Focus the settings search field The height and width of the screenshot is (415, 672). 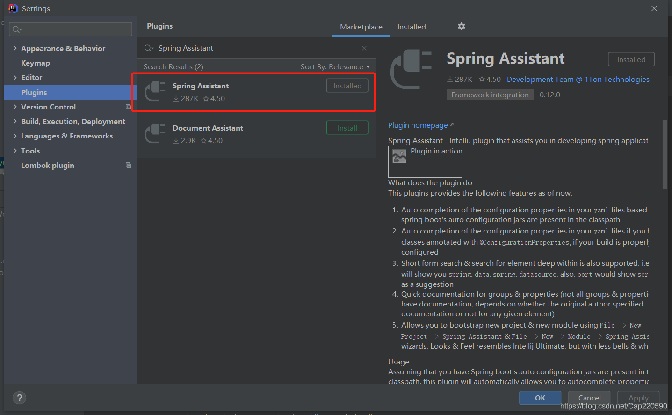[x=71, y=29]
